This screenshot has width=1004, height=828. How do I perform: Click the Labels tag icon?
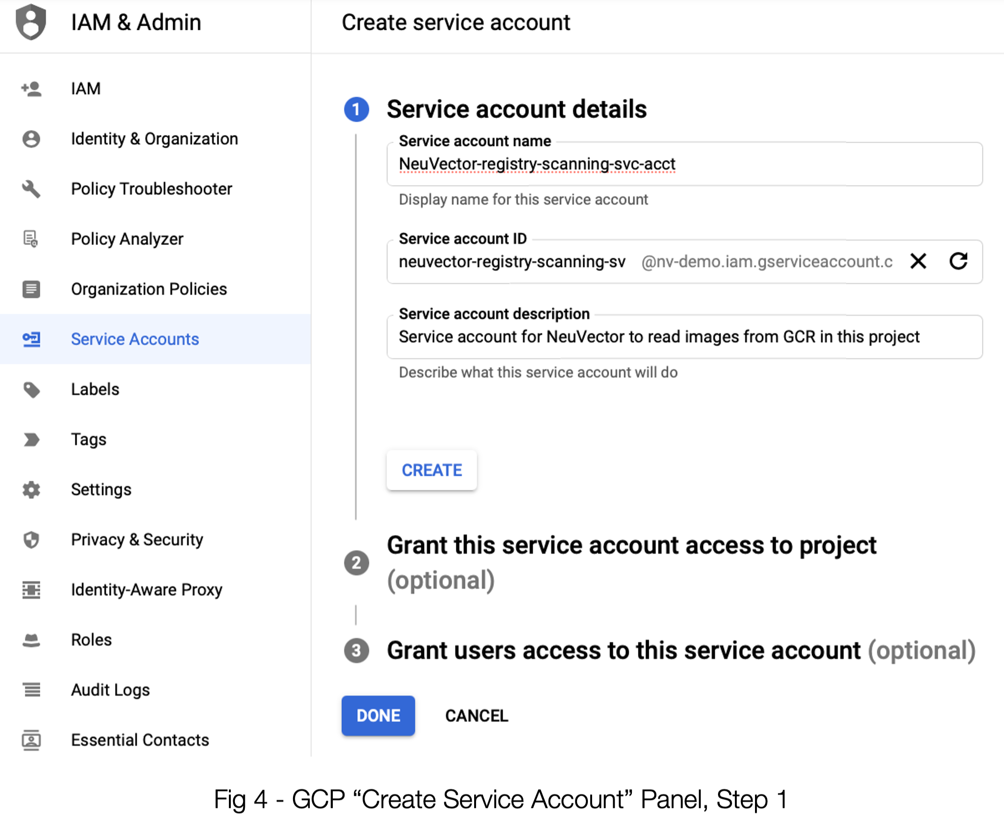[x=31, y=390]
